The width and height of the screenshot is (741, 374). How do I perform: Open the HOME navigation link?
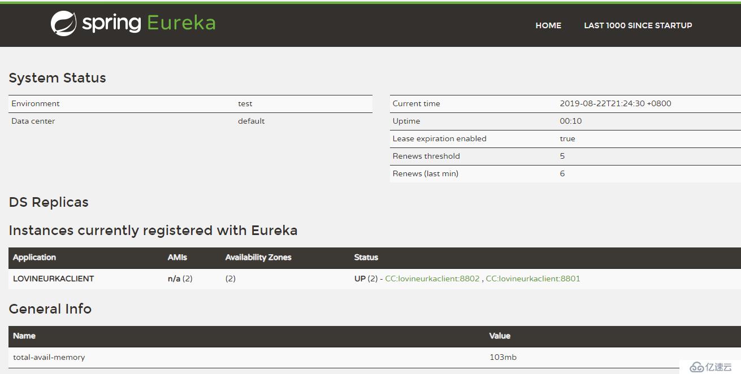pyautogui.click(x=548, y=25)
